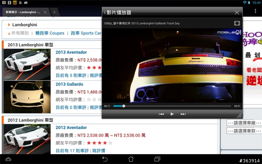Play the Lamborghini Gallardo video

[172, 114]
